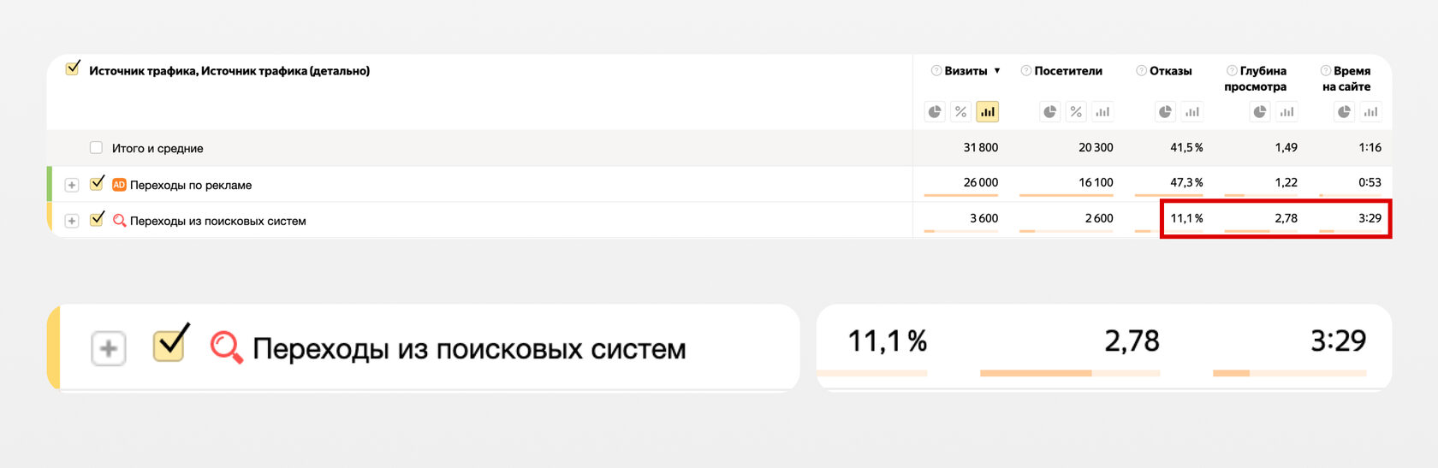Image resolution: width=1438 pixels, height=468 pixels.
Task: Select percent icon under Посетители column
Action: pyautogui.click(x=1076, y=111)
